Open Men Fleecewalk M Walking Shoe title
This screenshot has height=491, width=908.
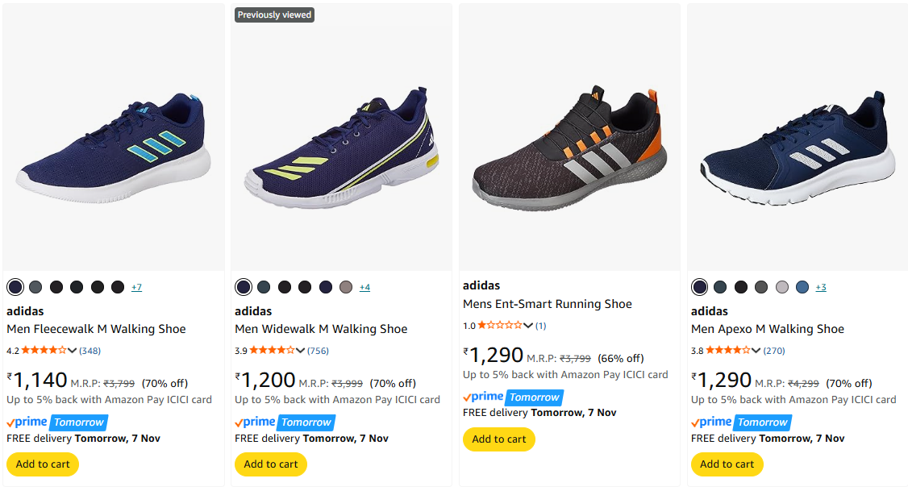point(96,329)
